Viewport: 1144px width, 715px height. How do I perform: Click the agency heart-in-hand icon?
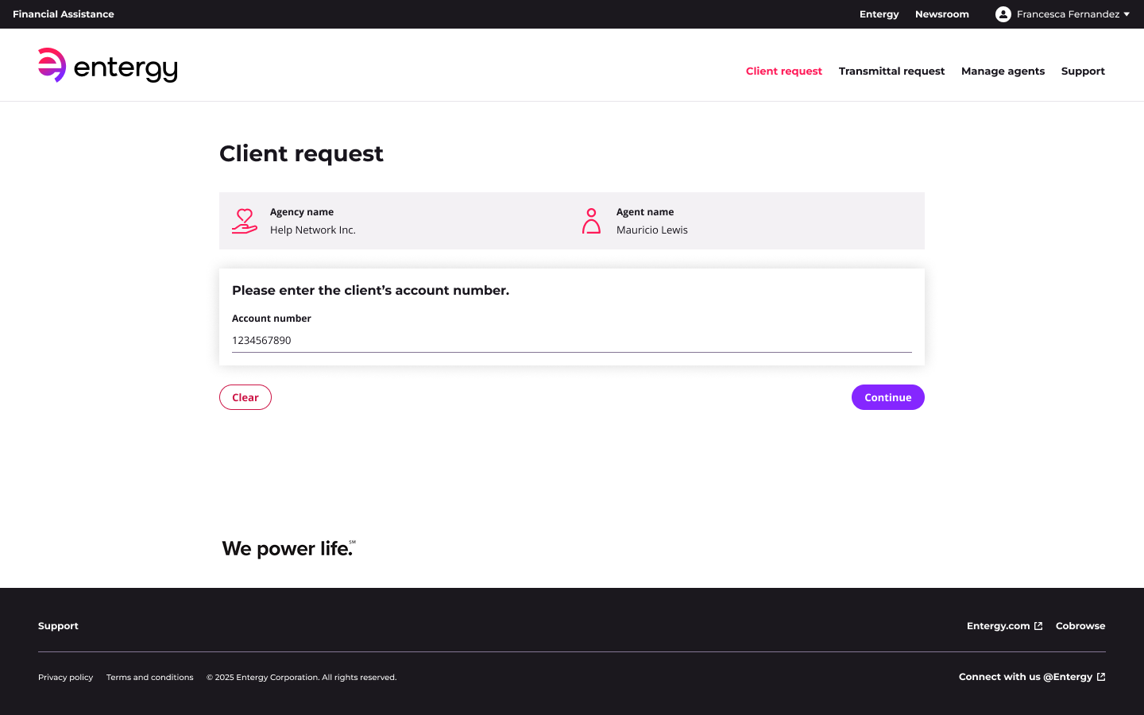pyautogui.click(x=245, y=221)
